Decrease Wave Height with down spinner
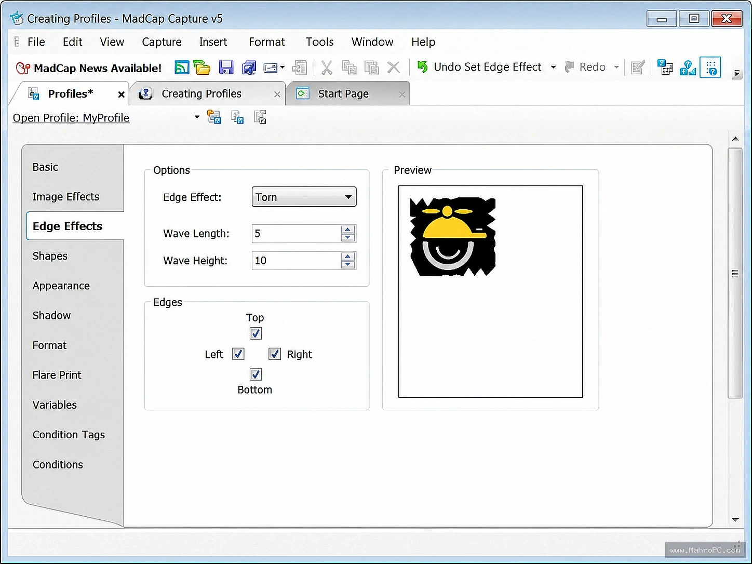This screenshot has height=564, width=752. point(348,264)
